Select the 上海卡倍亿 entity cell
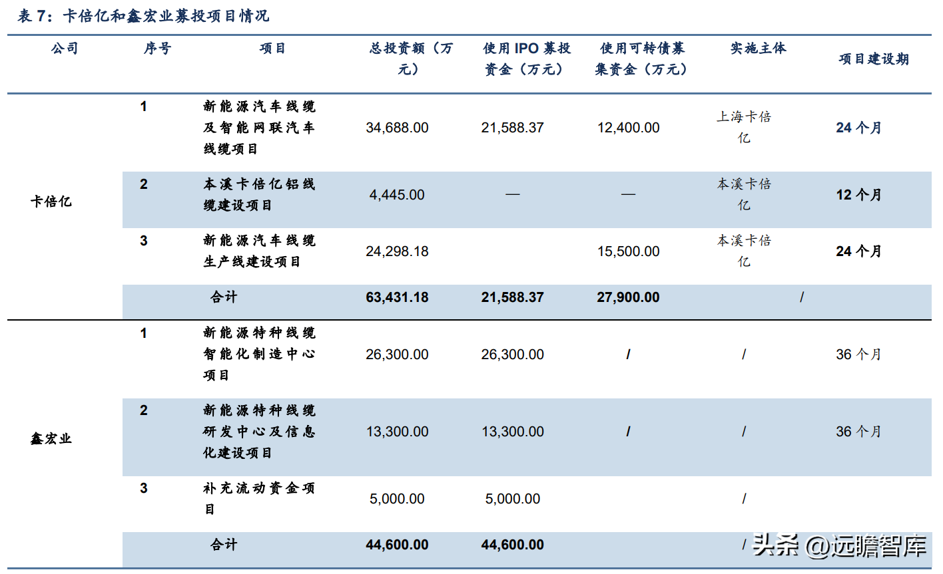 point(744,127)
